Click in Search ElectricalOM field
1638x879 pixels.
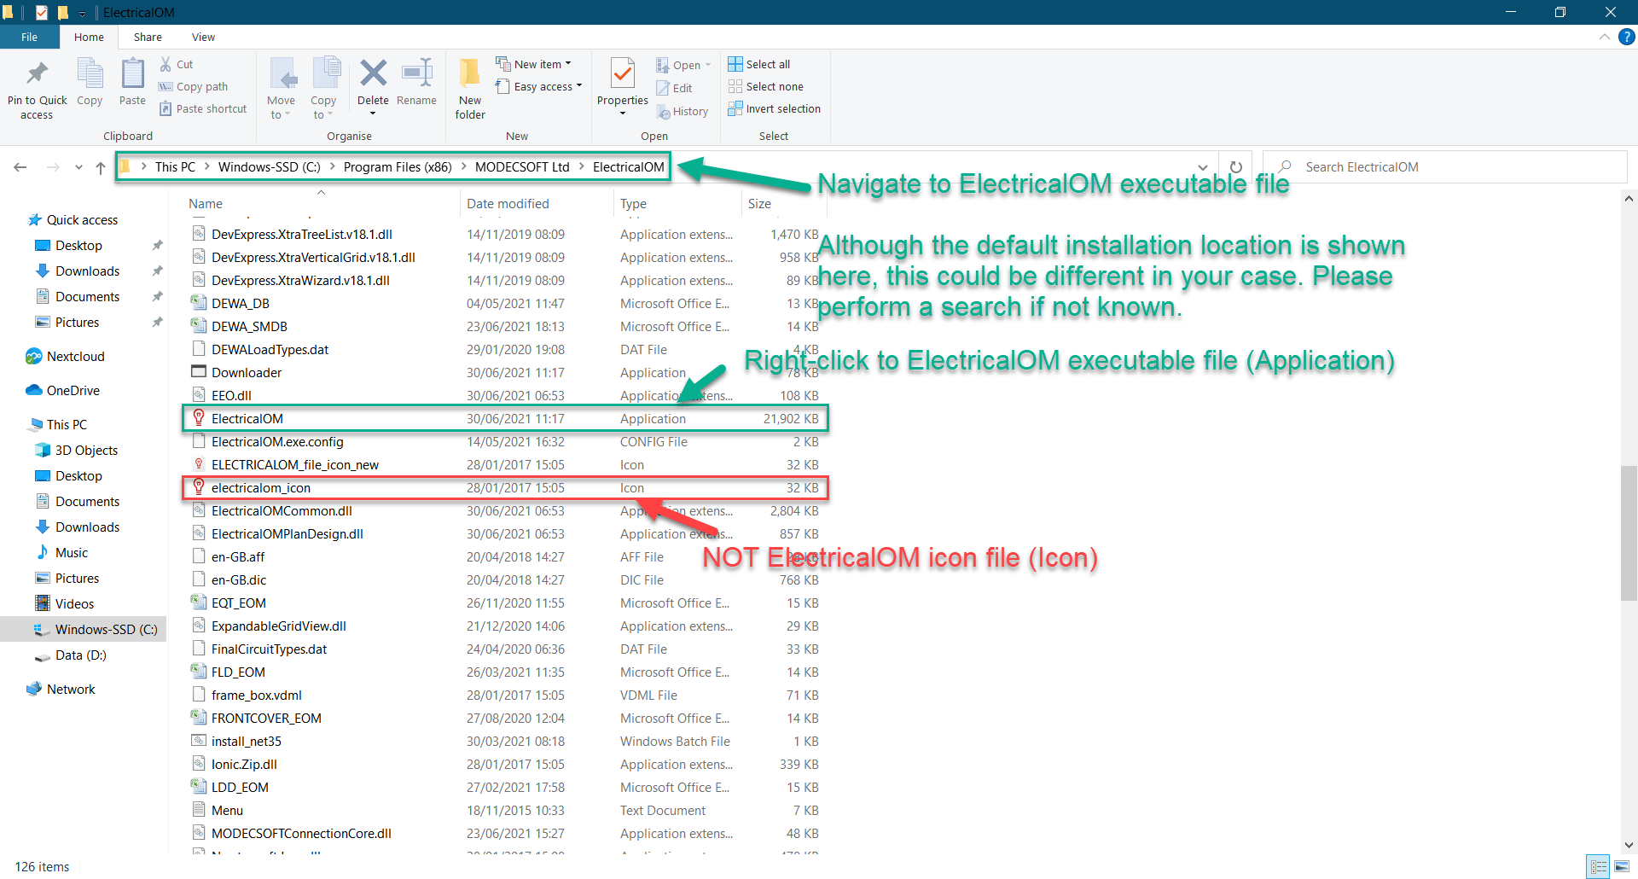click(x=1445, y=167)
